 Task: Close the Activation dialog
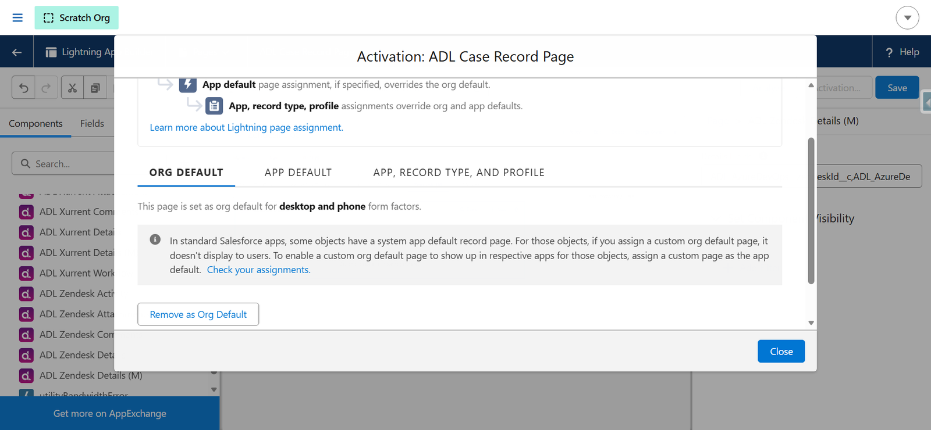click(x=781, y=352)
